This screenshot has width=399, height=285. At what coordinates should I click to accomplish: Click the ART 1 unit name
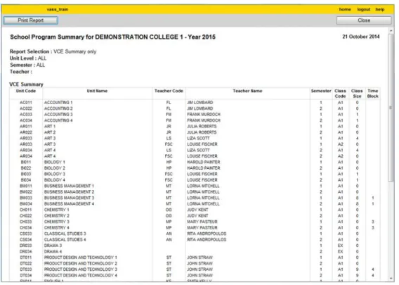[50, 127]
